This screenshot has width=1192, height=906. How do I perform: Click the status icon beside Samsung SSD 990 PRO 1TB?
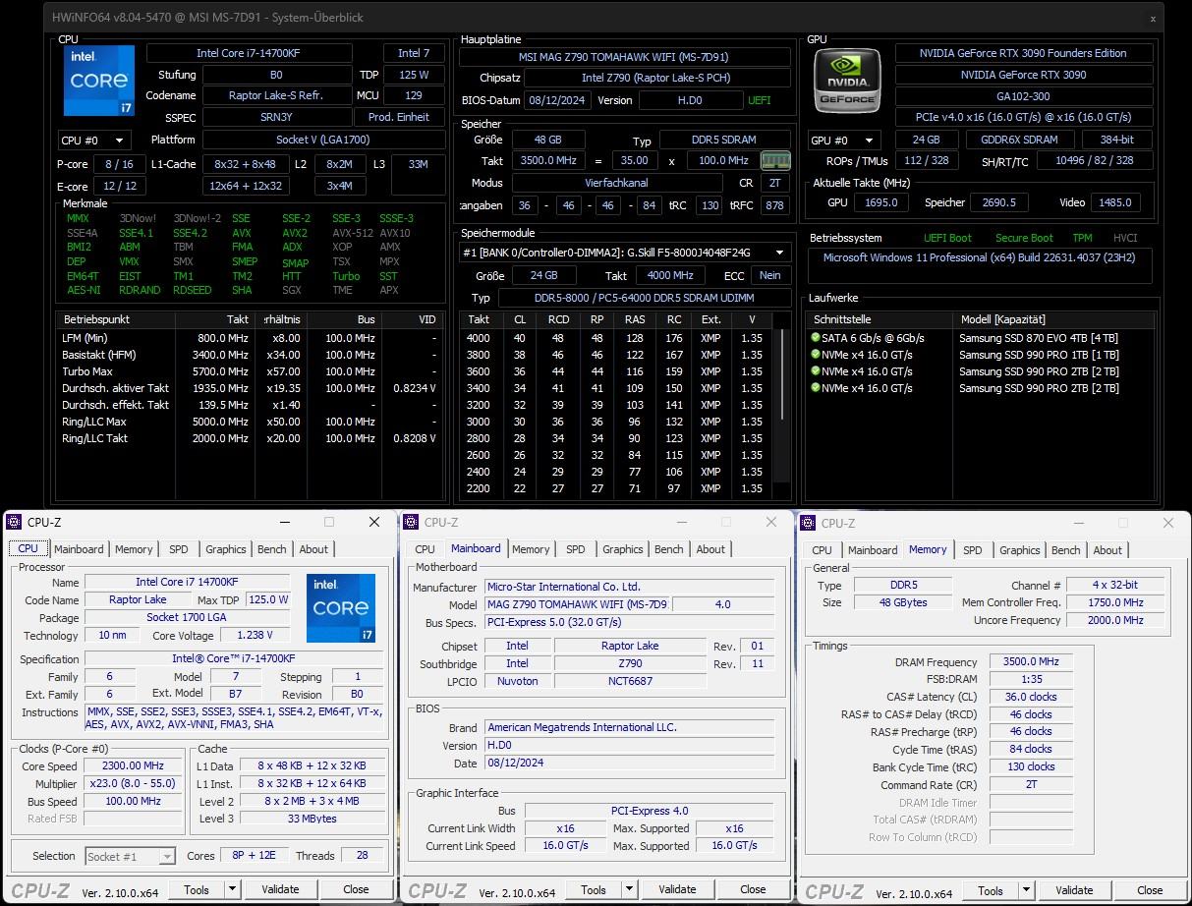point(815,354)
